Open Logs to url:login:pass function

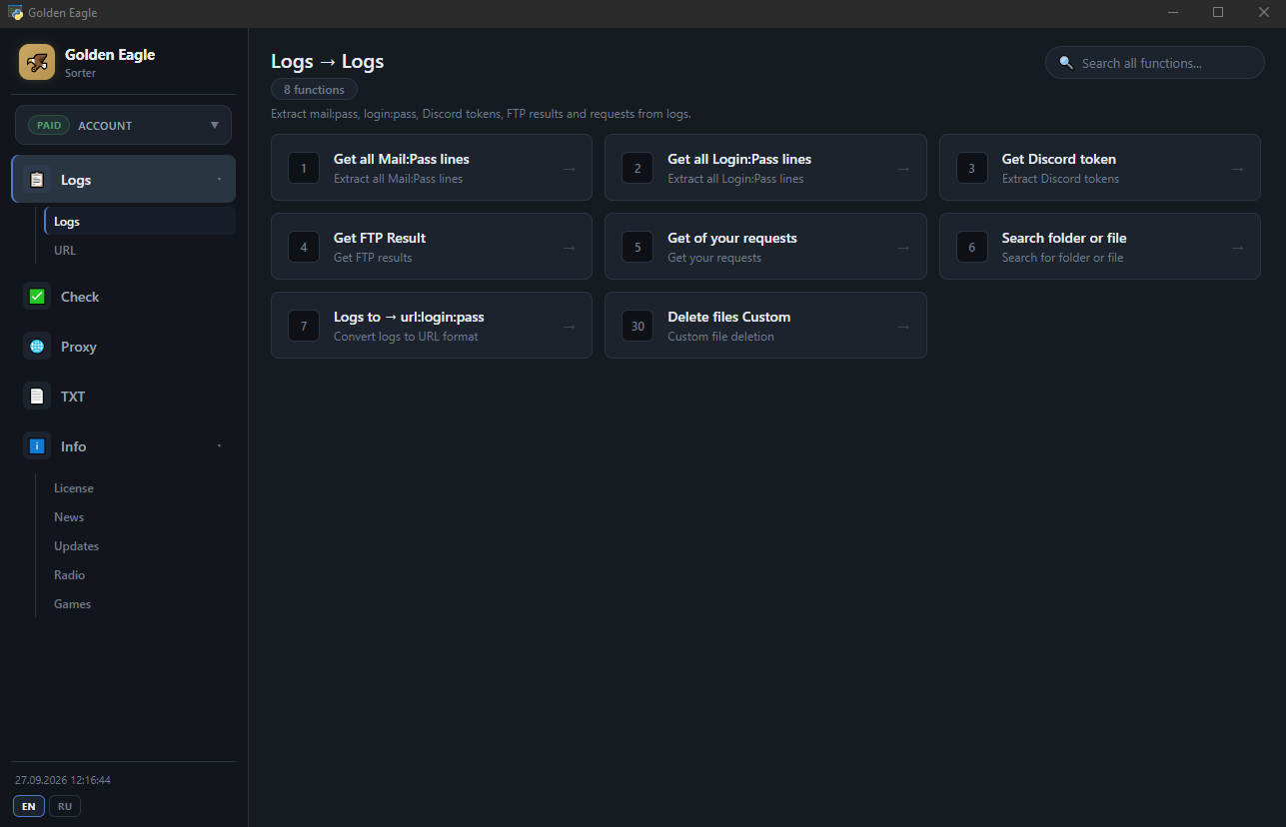point(432,326)
